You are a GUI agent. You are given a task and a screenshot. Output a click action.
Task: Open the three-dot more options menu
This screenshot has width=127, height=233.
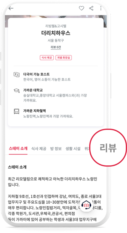point(101,8)
